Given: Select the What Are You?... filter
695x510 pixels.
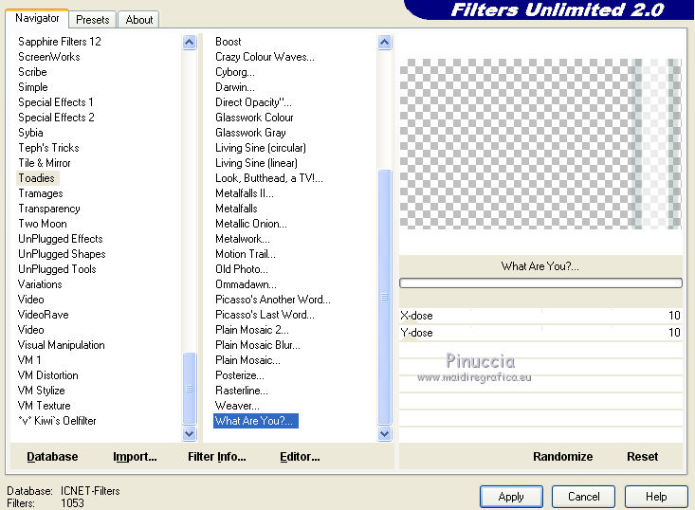Looking at the screenshot, I should pyautogui.click(x=256, y=421).
